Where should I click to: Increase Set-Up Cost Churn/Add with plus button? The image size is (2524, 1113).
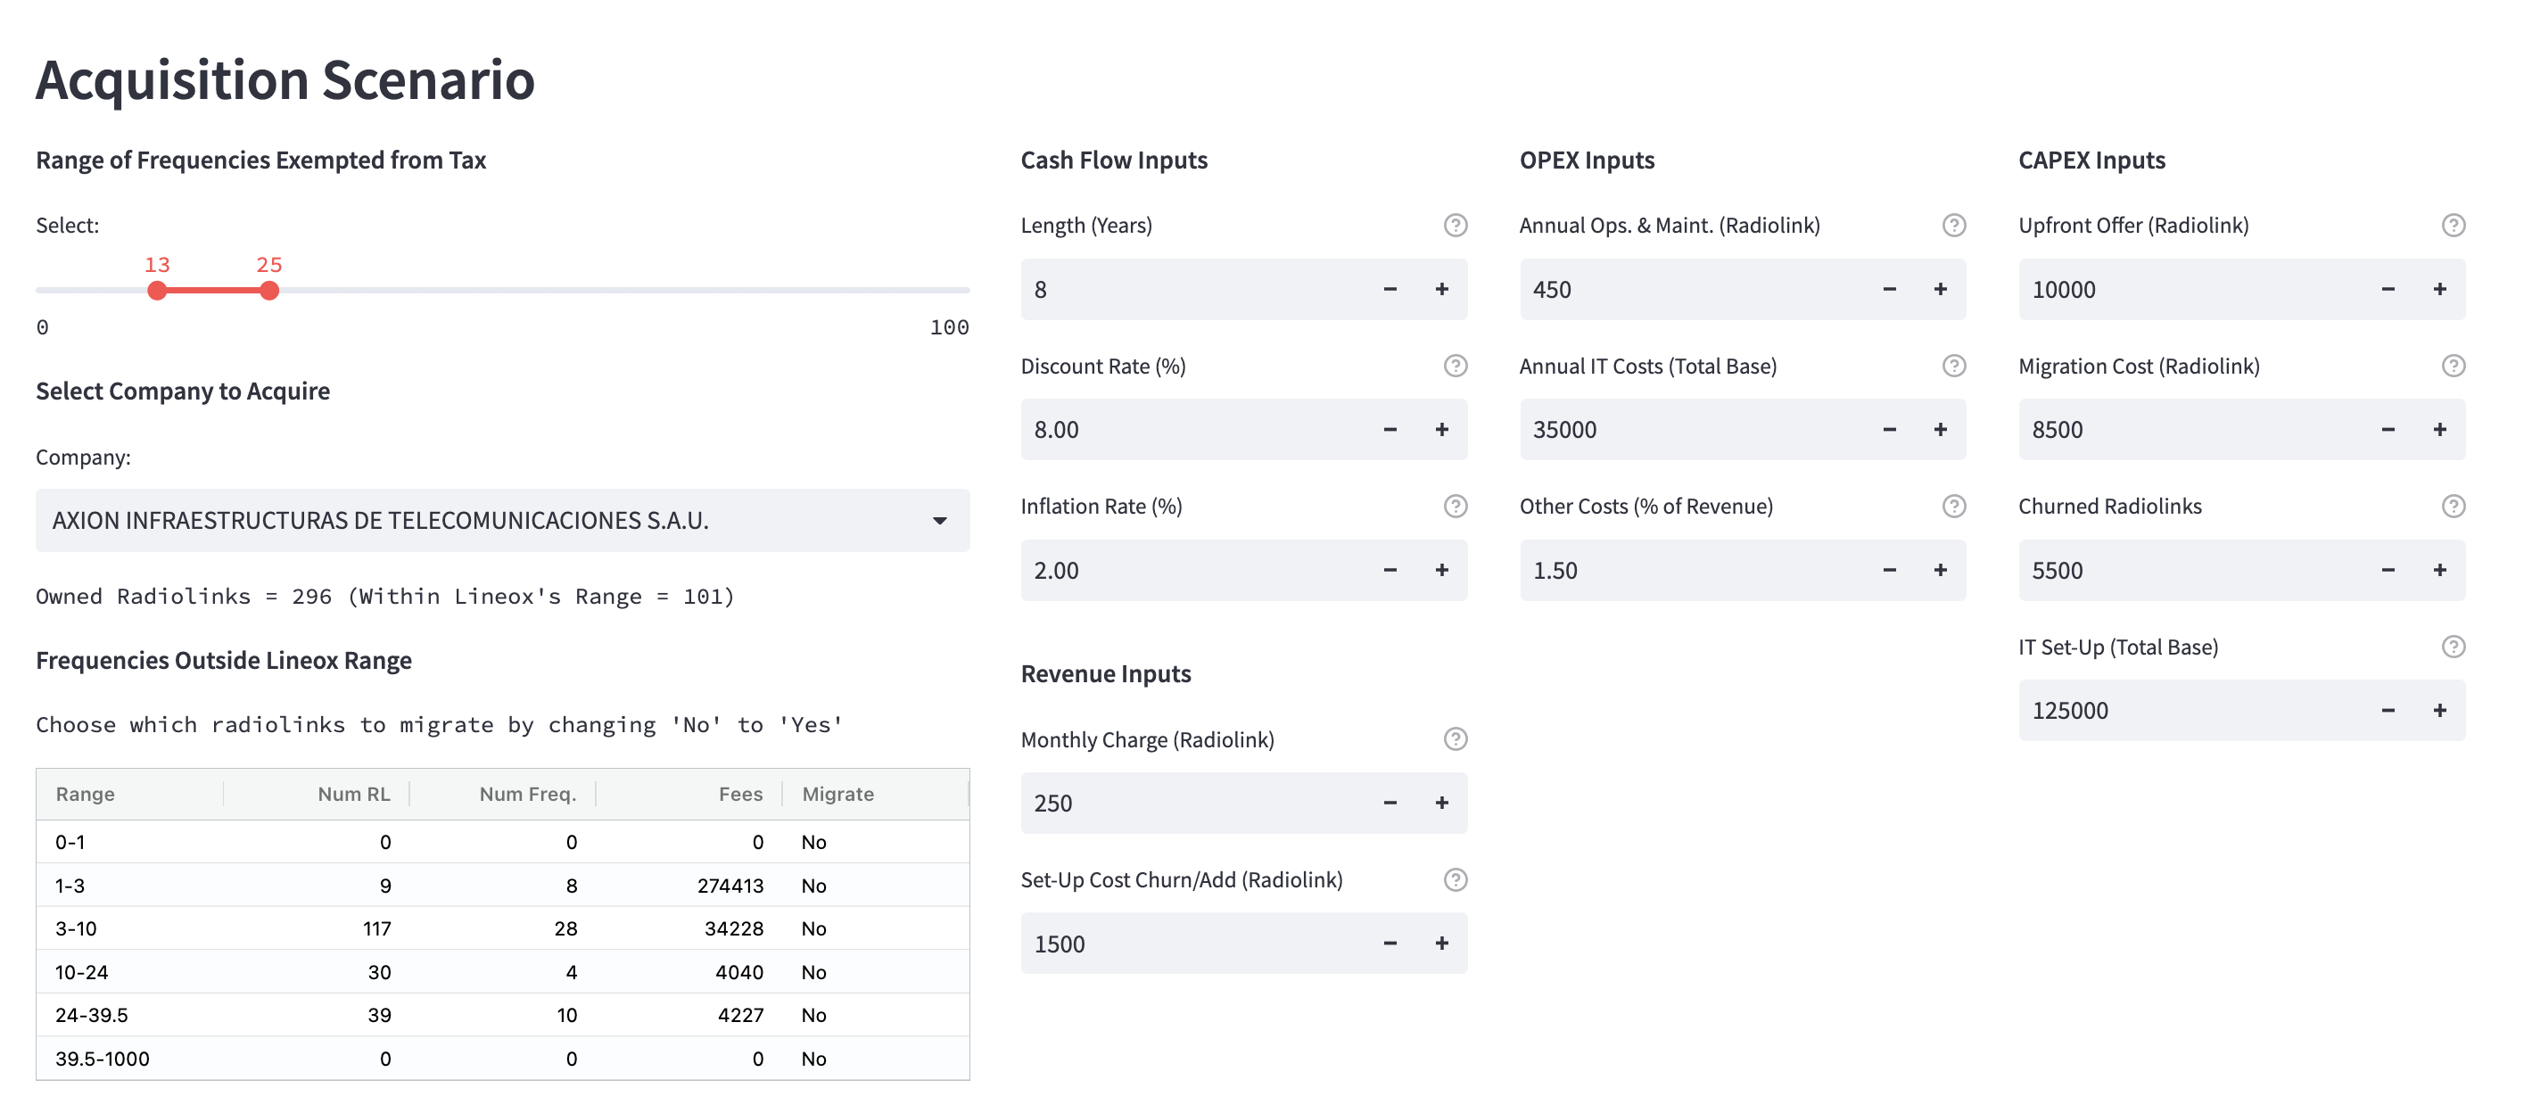tap(1441, 944)
